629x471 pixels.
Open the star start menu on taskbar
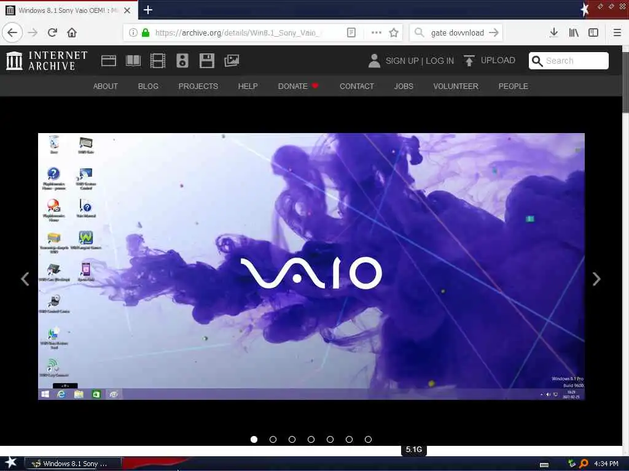pyautogui.click(x=11, y=462)
